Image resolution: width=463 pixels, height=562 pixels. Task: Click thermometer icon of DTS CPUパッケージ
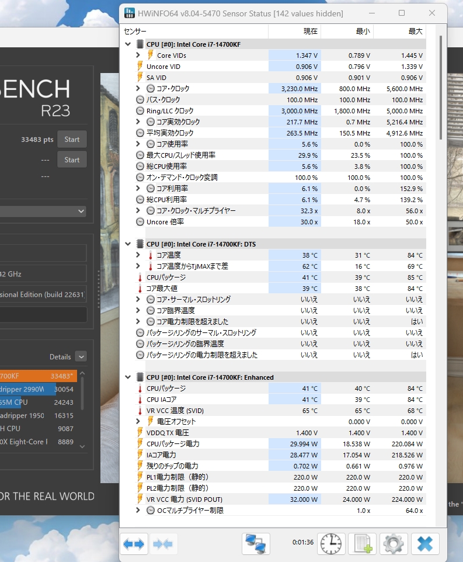pos(140,277)
